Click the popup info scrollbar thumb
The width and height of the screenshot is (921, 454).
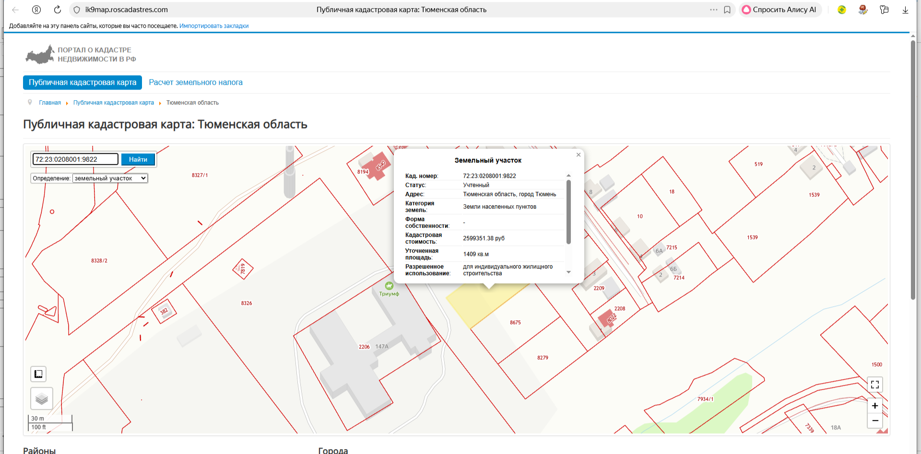point(568,212)
